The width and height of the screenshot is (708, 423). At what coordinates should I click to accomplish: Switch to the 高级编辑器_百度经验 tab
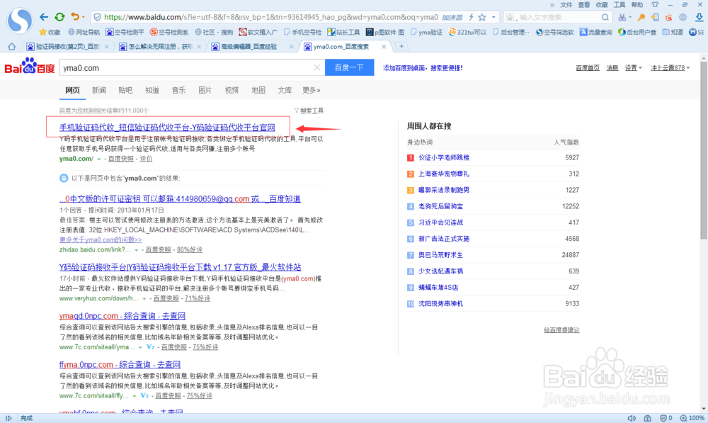(253, 47)
